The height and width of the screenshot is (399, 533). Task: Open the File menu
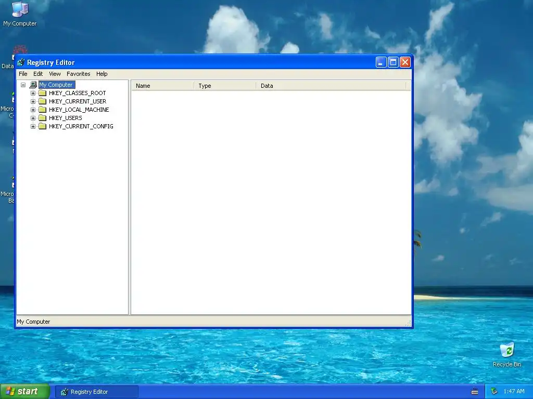23,74
